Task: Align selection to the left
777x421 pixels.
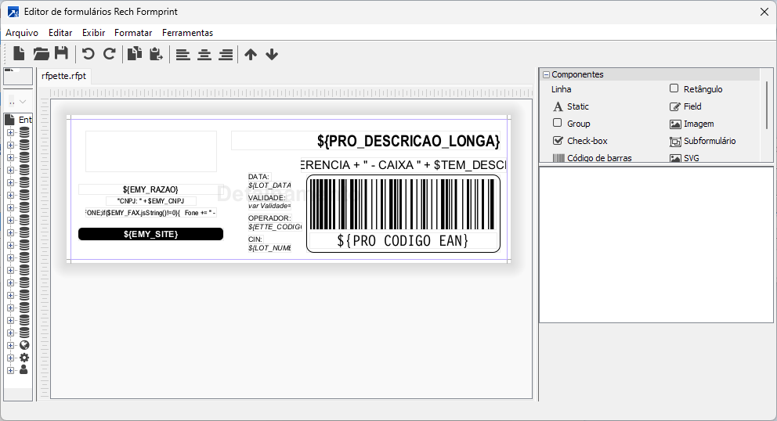Action: 183,54
